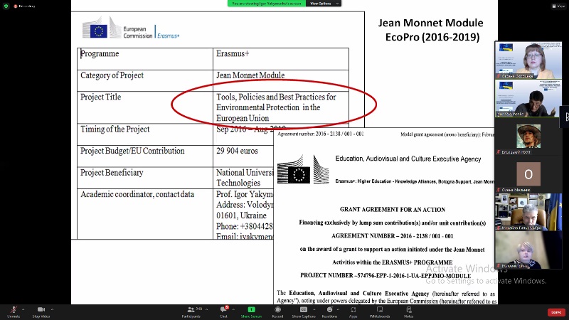Open Whiteboards from the toolbar
569x320 pixels.
tap(380, 311)
